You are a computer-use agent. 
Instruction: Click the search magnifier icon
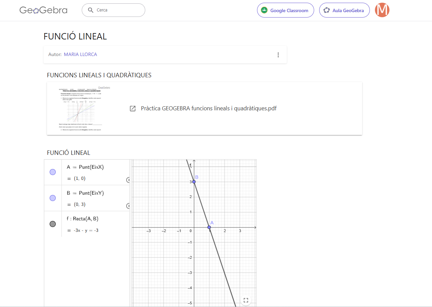[x=90, y=10]
